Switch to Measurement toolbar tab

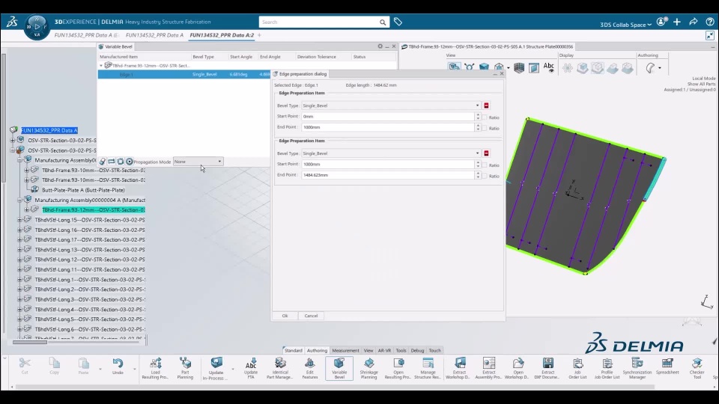point(345,350)
